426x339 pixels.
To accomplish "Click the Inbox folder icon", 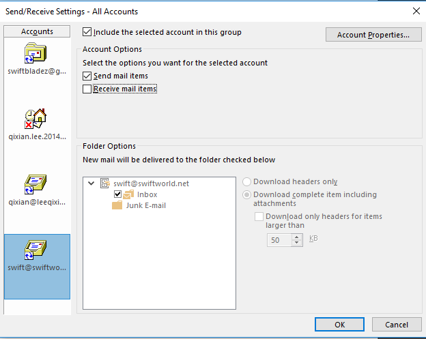I will click(x=128, y=194).
